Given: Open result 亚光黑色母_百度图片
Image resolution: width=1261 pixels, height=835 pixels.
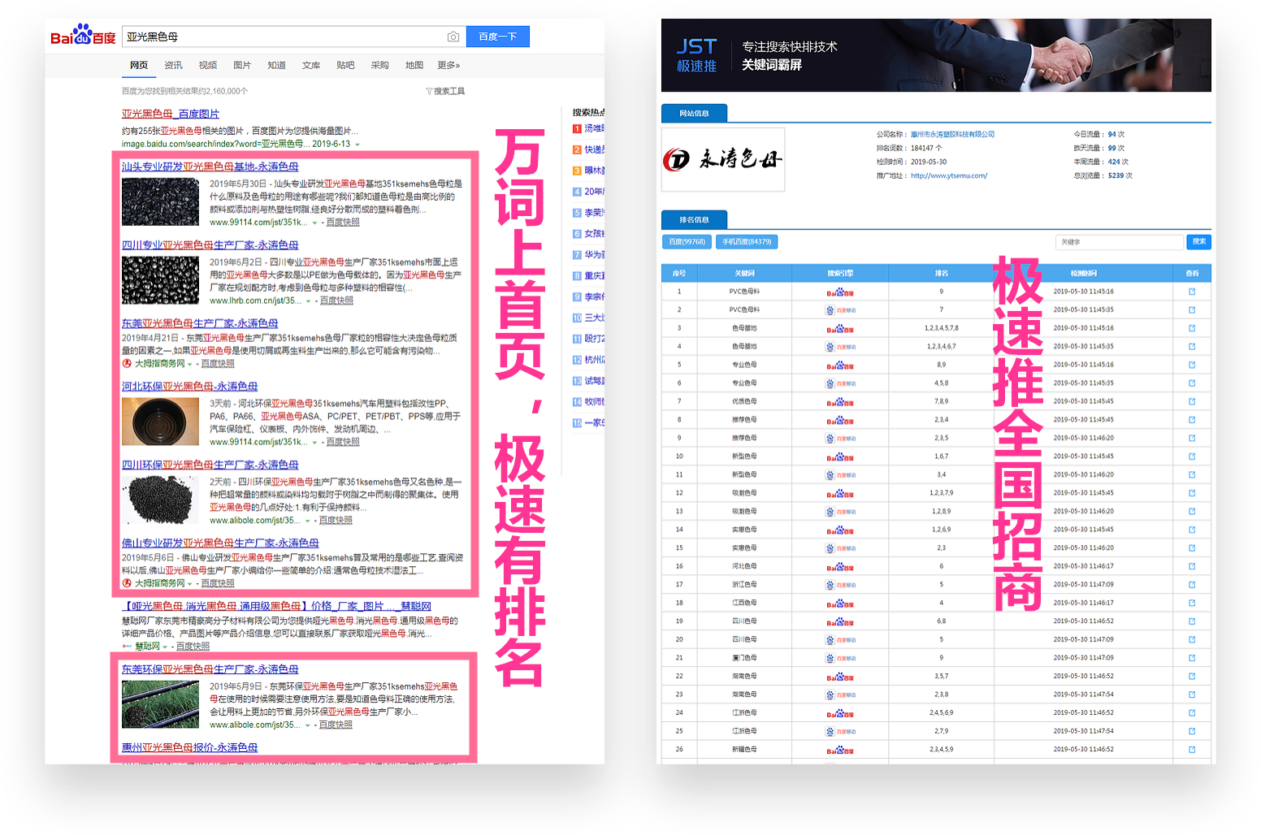Looking at the screenshot, I should [x=171, y=114].
